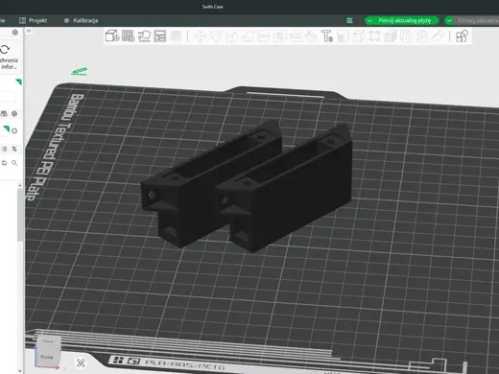Click the green table icon in top bar
Screen dimensions: 499x374
pos(349,20)
